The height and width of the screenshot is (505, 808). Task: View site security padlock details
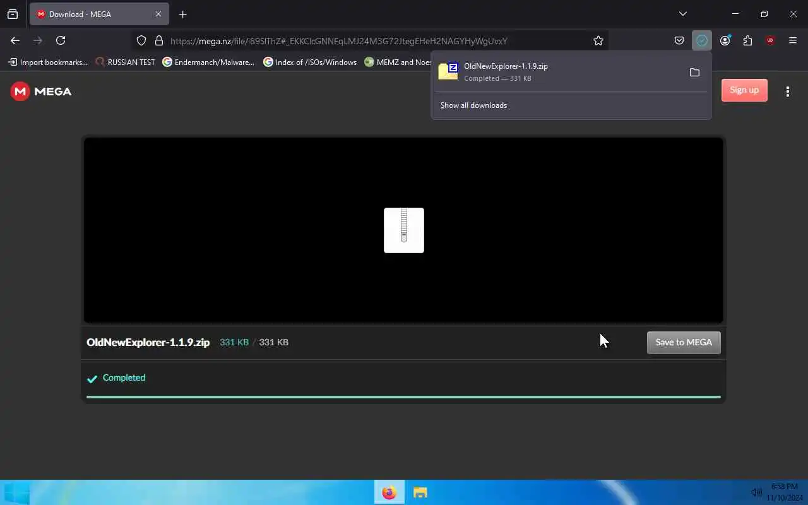coord(159,40)
